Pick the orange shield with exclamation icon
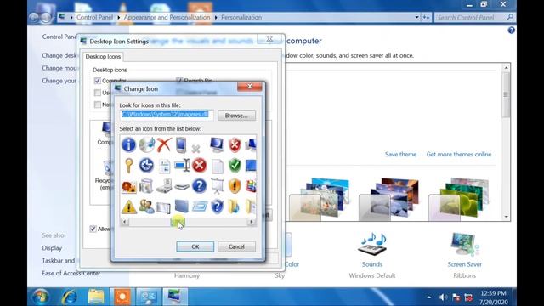544x306 pixels. click(235, 186)
